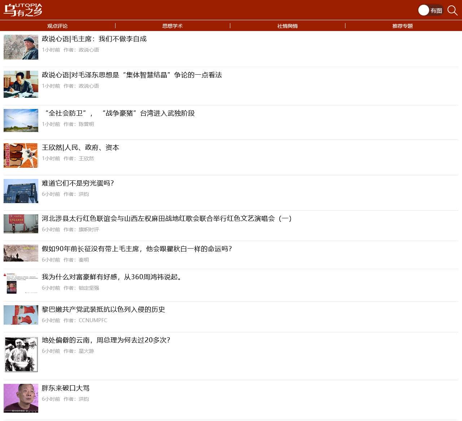Click thumbnail of Mao writing at desk
The height and width of the screenshot is (421, 462).
click(x=21, y=84)
